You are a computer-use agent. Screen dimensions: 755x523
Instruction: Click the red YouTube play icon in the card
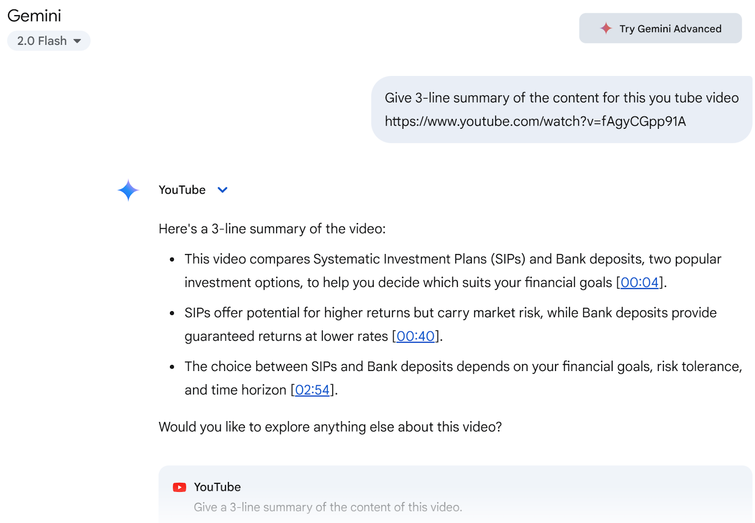(179, 487)
